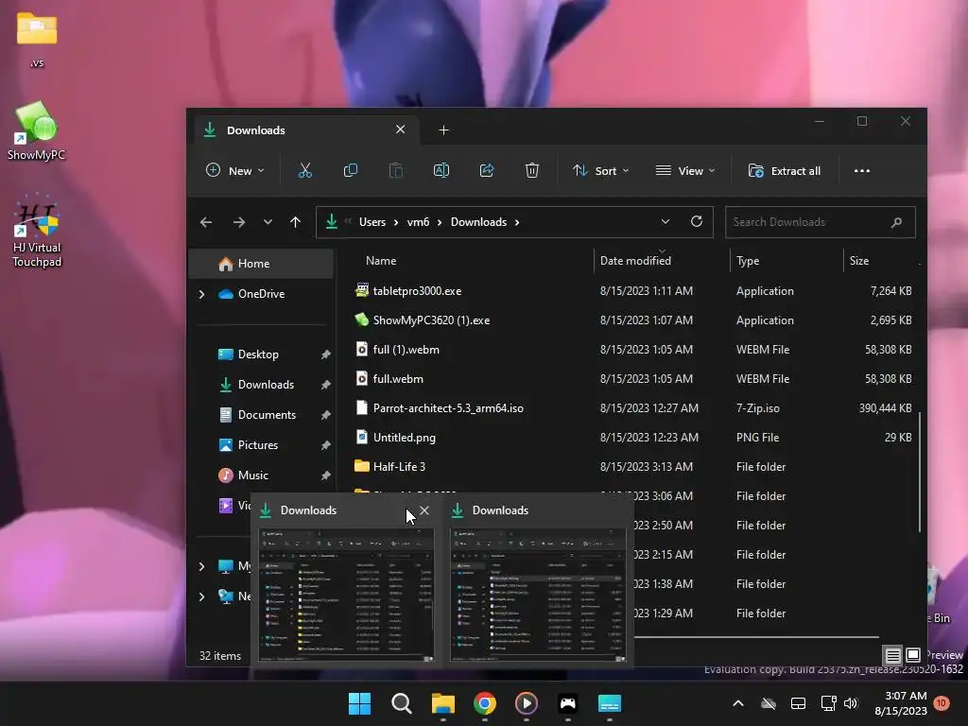The image size is (968, 726).
Task: Open the New dropdown menu
Action: pos(234,171)
